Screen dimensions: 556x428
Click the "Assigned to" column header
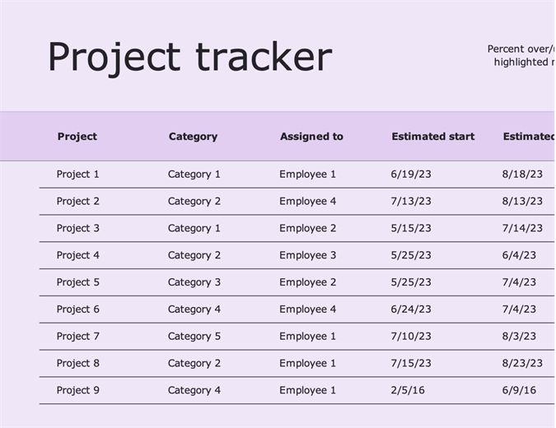click(x=311, y=137)
